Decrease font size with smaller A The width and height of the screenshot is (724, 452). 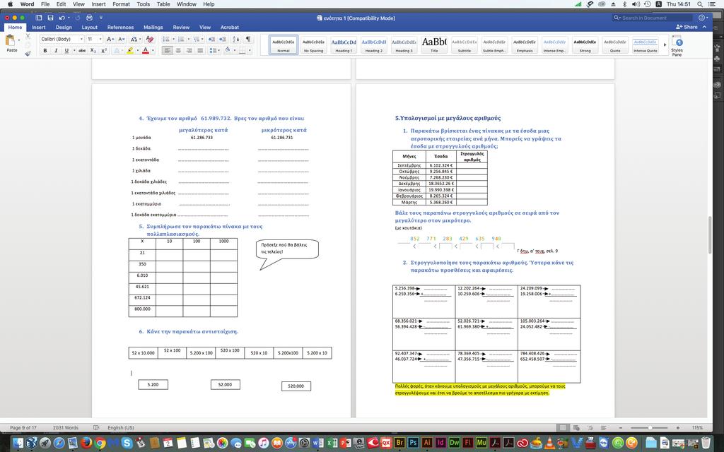121,40
